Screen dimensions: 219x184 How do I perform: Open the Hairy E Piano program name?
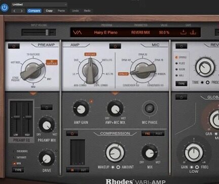pyautogui.click(x=106, y=32)
